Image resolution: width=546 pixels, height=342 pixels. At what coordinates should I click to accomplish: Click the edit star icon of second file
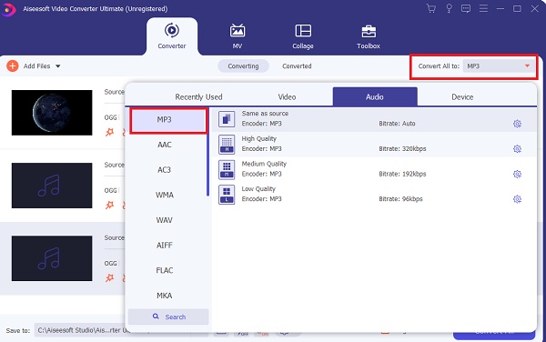click(x=110, y=205)
